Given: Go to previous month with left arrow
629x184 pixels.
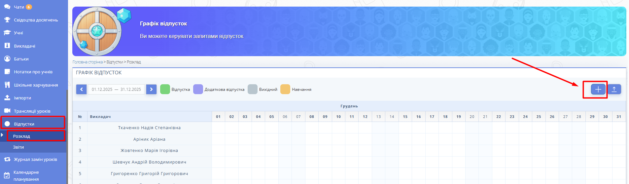Looking at the screenshot, I should [x=81, y=90].
